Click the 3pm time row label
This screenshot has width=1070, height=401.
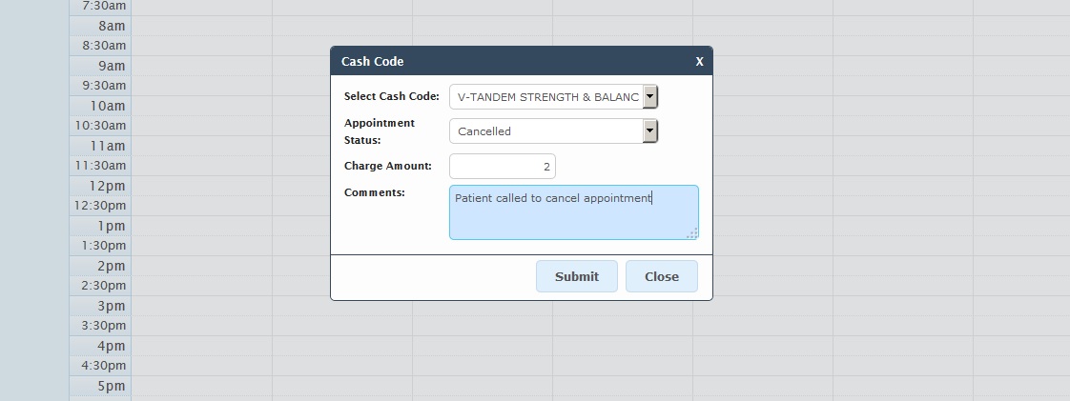pos(111,306)
